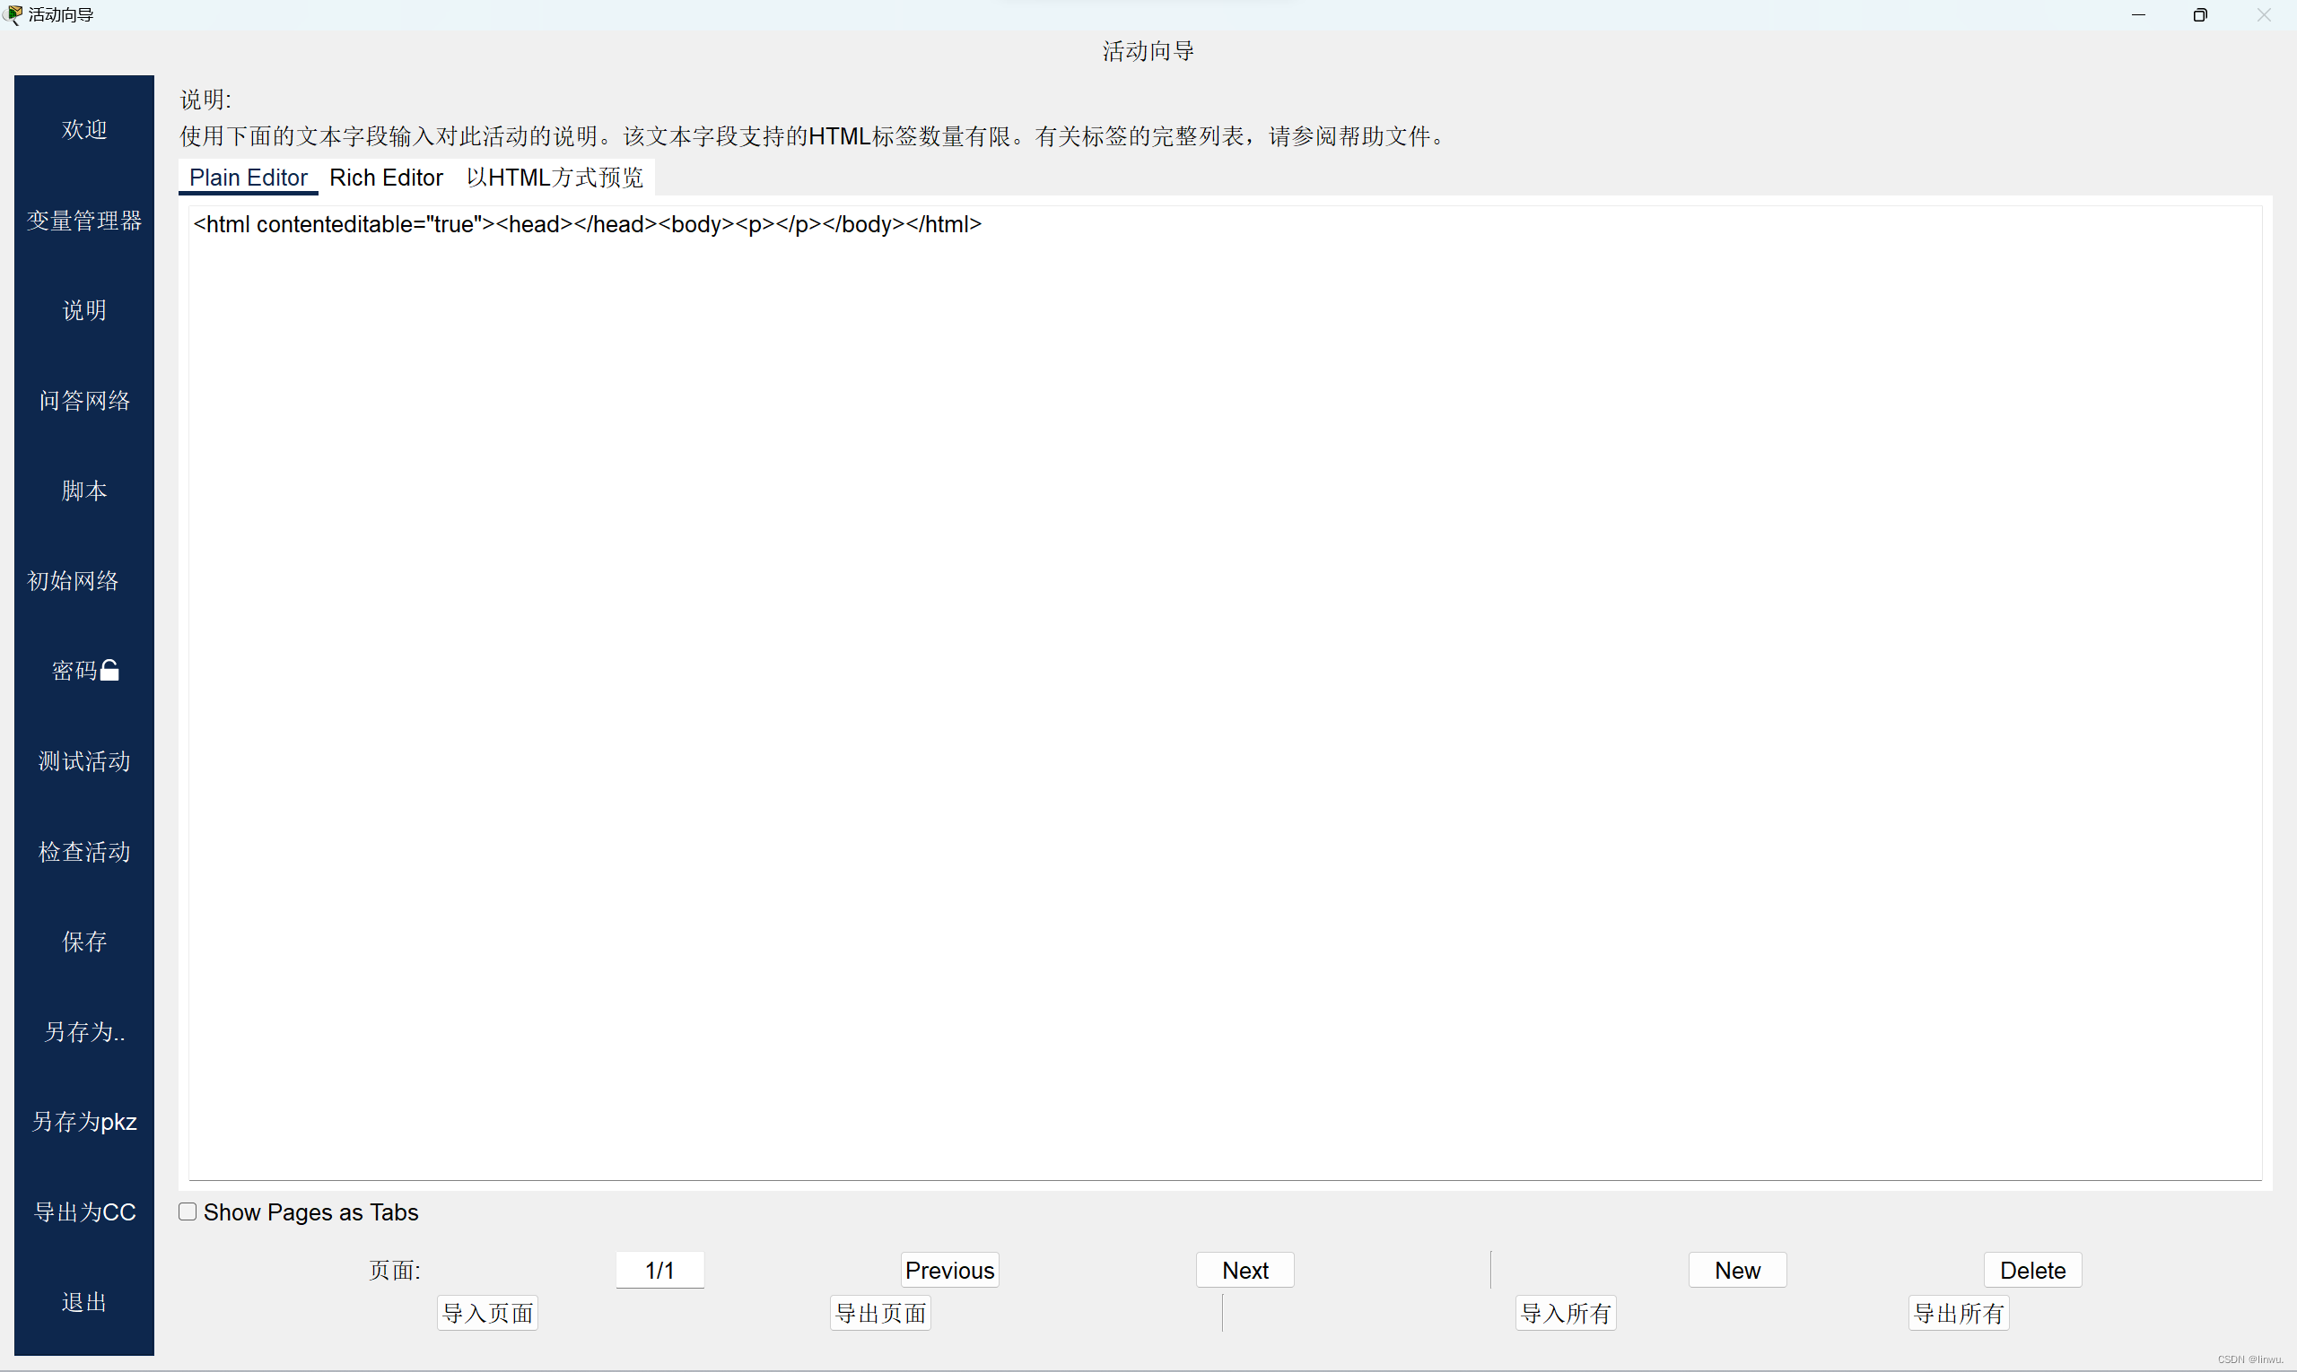Open the 脚本 script section
The image size is (2297, 1372).
[x=83, y=491]
